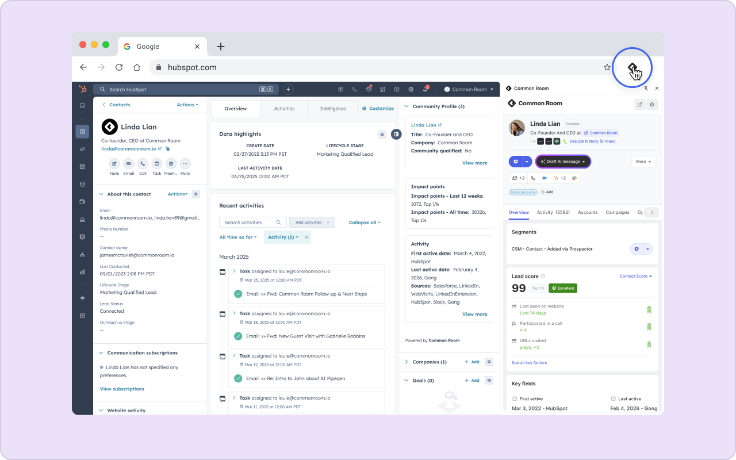Click the HubSpot sprocket logo

click(83, 89)
